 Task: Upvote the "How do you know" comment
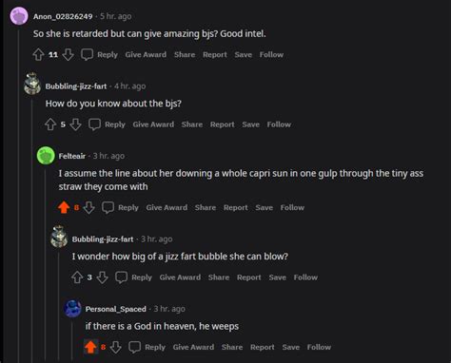[x=50, y=124]
